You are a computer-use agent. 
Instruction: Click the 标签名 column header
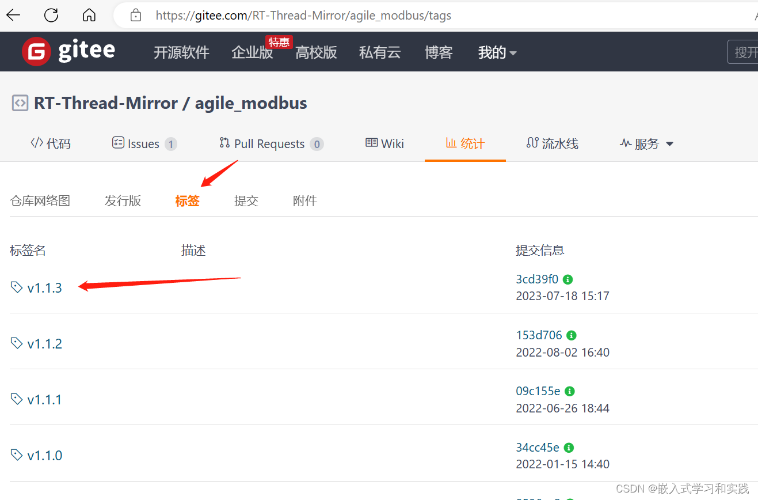pos(28,251)
